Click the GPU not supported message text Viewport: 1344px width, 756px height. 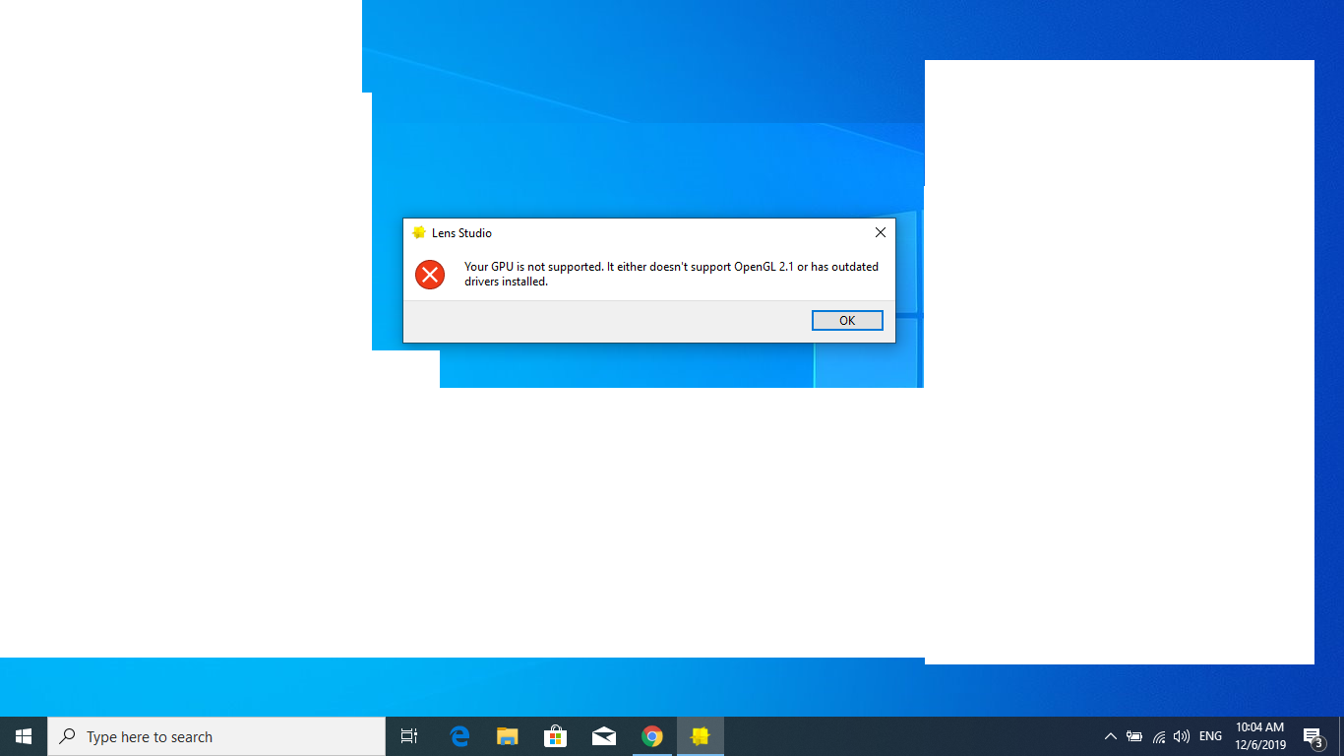tap(671, 274)
